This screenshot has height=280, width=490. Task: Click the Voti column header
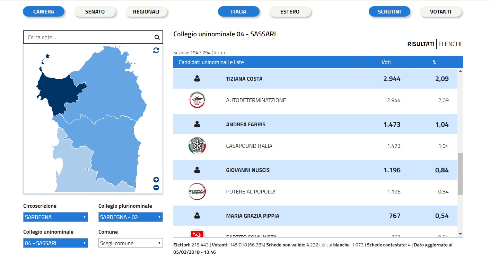(x=386, y=62)
